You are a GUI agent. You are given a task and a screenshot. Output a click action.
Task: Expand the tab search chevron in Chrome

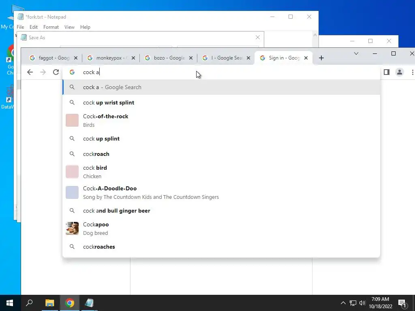tap(356, 54)
